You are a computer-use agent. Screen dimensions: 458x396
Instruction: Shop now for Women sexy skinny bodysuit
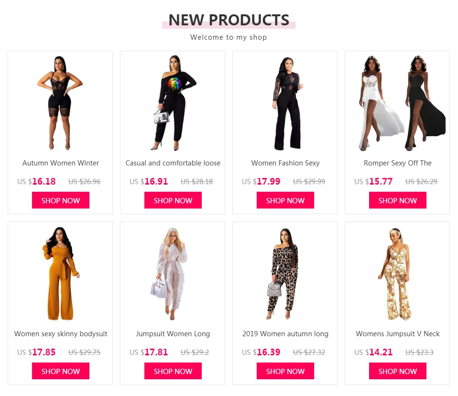tap(61, 371)
